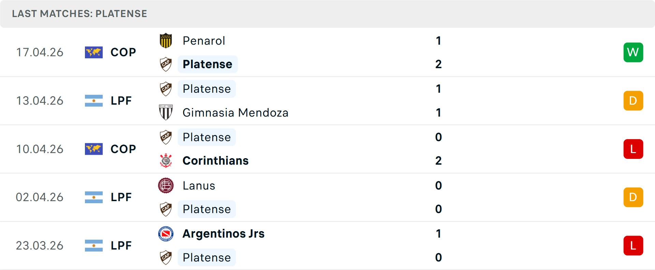Click Platense crest in the Penarol match

[x=166, y=64]
